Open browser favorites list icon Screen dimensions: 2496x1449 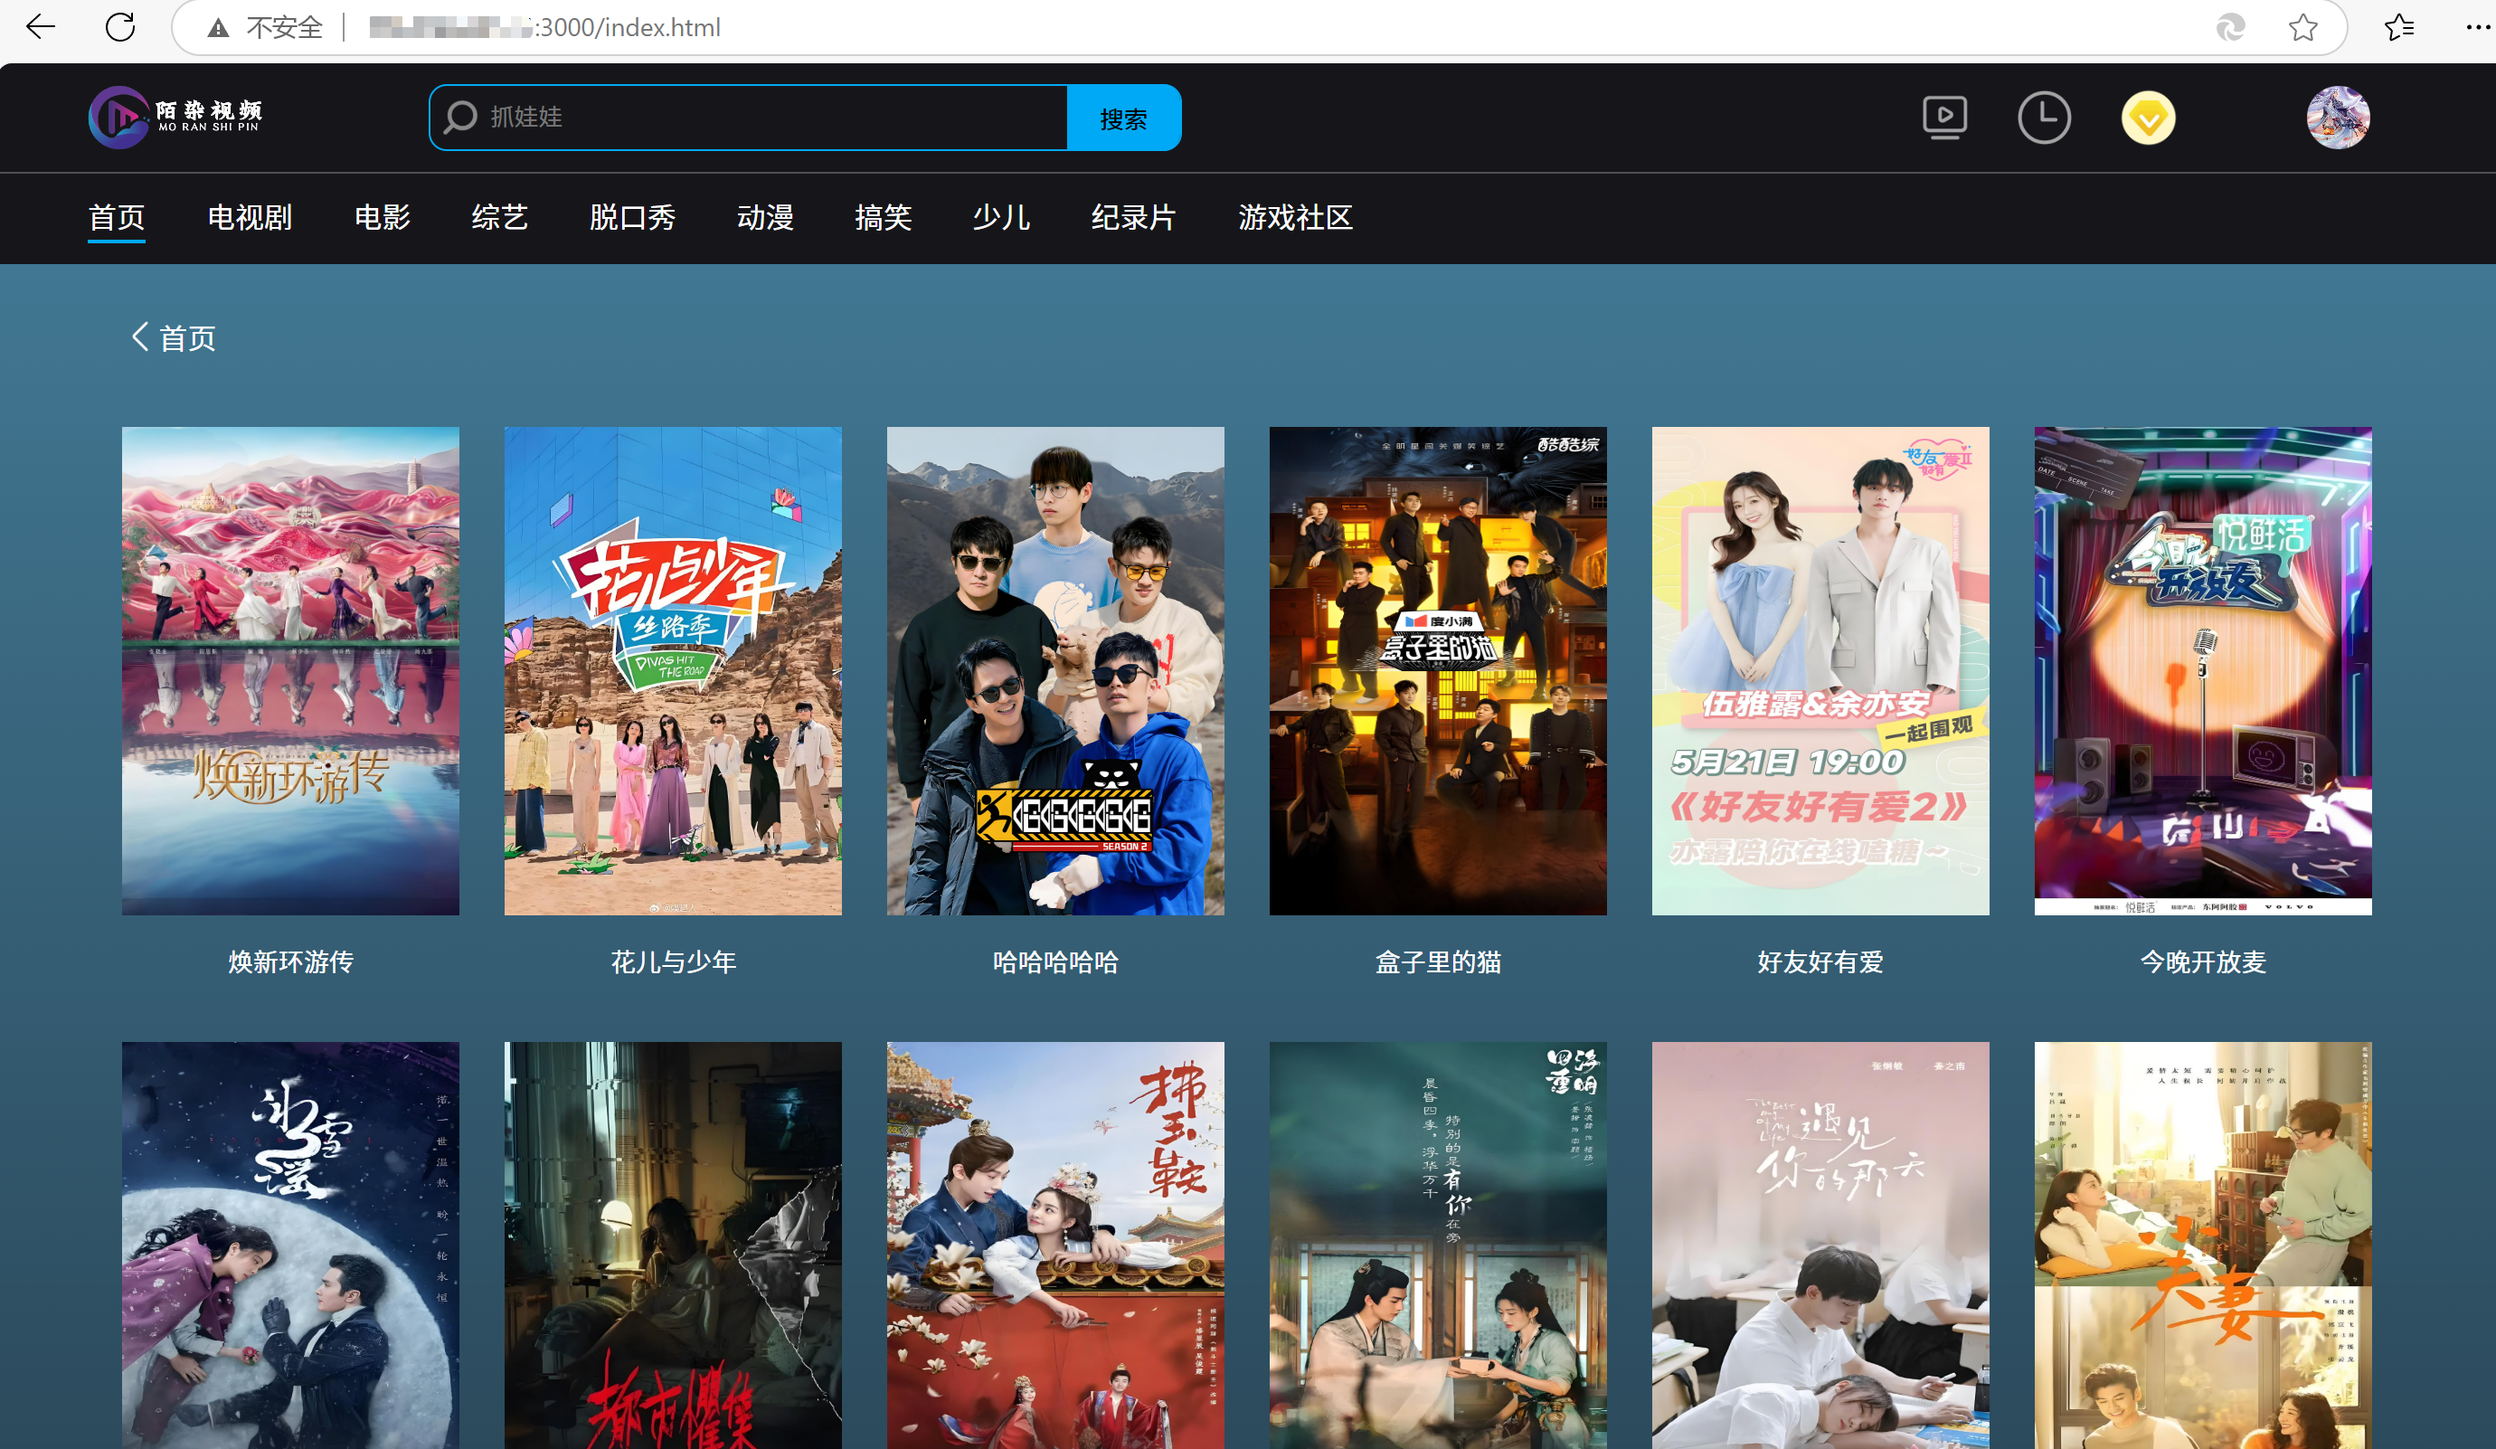pyautogui.click(x=2398, y=27)
